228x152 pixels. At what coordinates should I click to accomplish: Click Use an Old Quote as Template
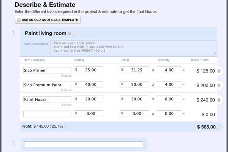47,20
